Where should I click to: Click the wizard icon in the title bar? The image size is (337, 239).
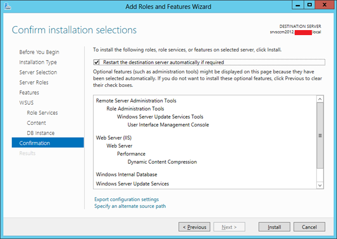(x=7, y=7)
